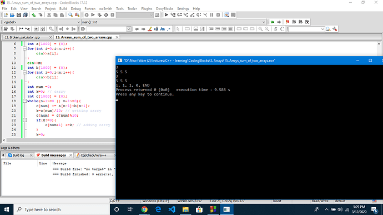Open the <global> scope dropdown

tap(42, 22)
